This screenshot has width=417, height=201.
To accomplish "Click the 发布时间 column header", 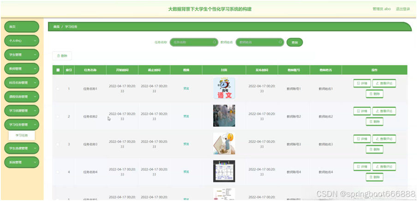I will [x=262, y=70].
